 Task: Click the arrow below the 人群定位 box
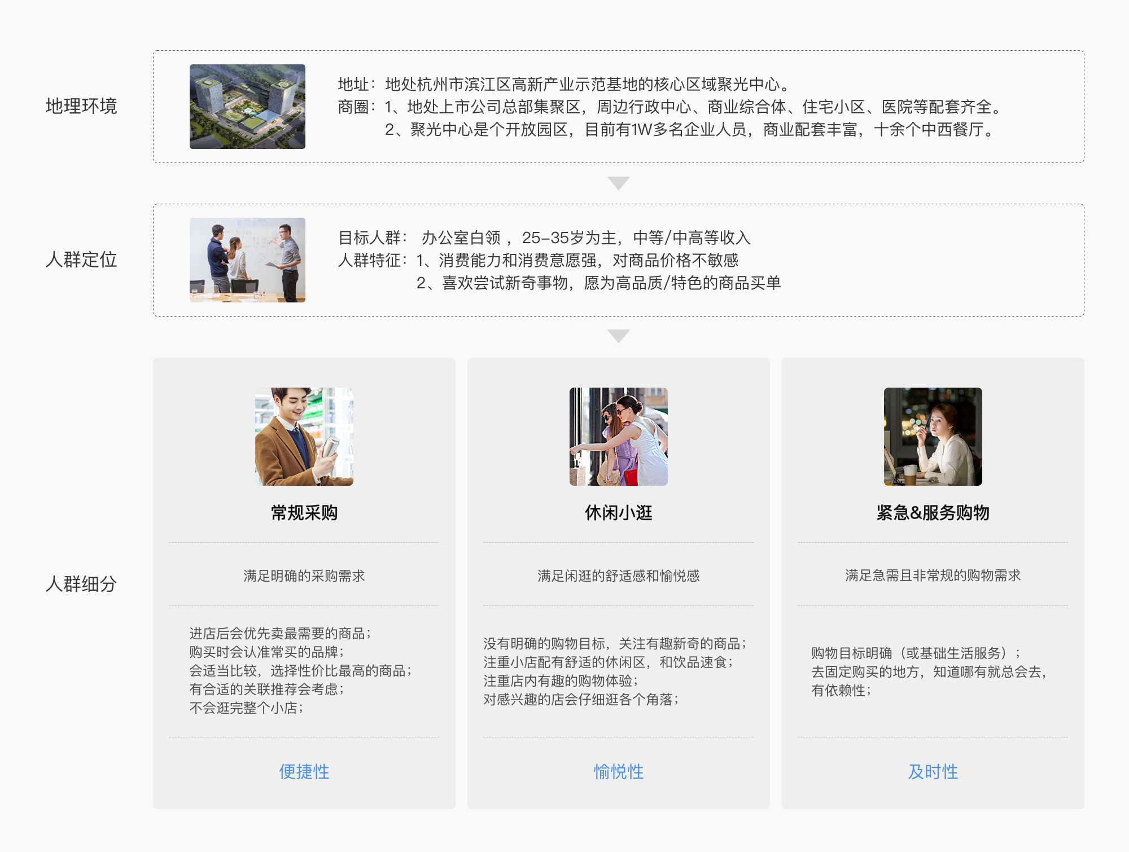(x=618, y=336)
